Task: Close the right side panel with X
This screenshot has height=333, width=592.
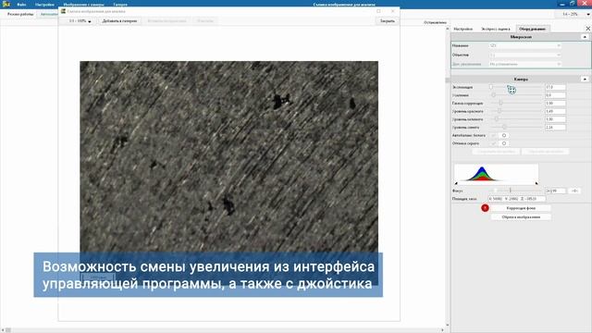Action: click(588, 29)
